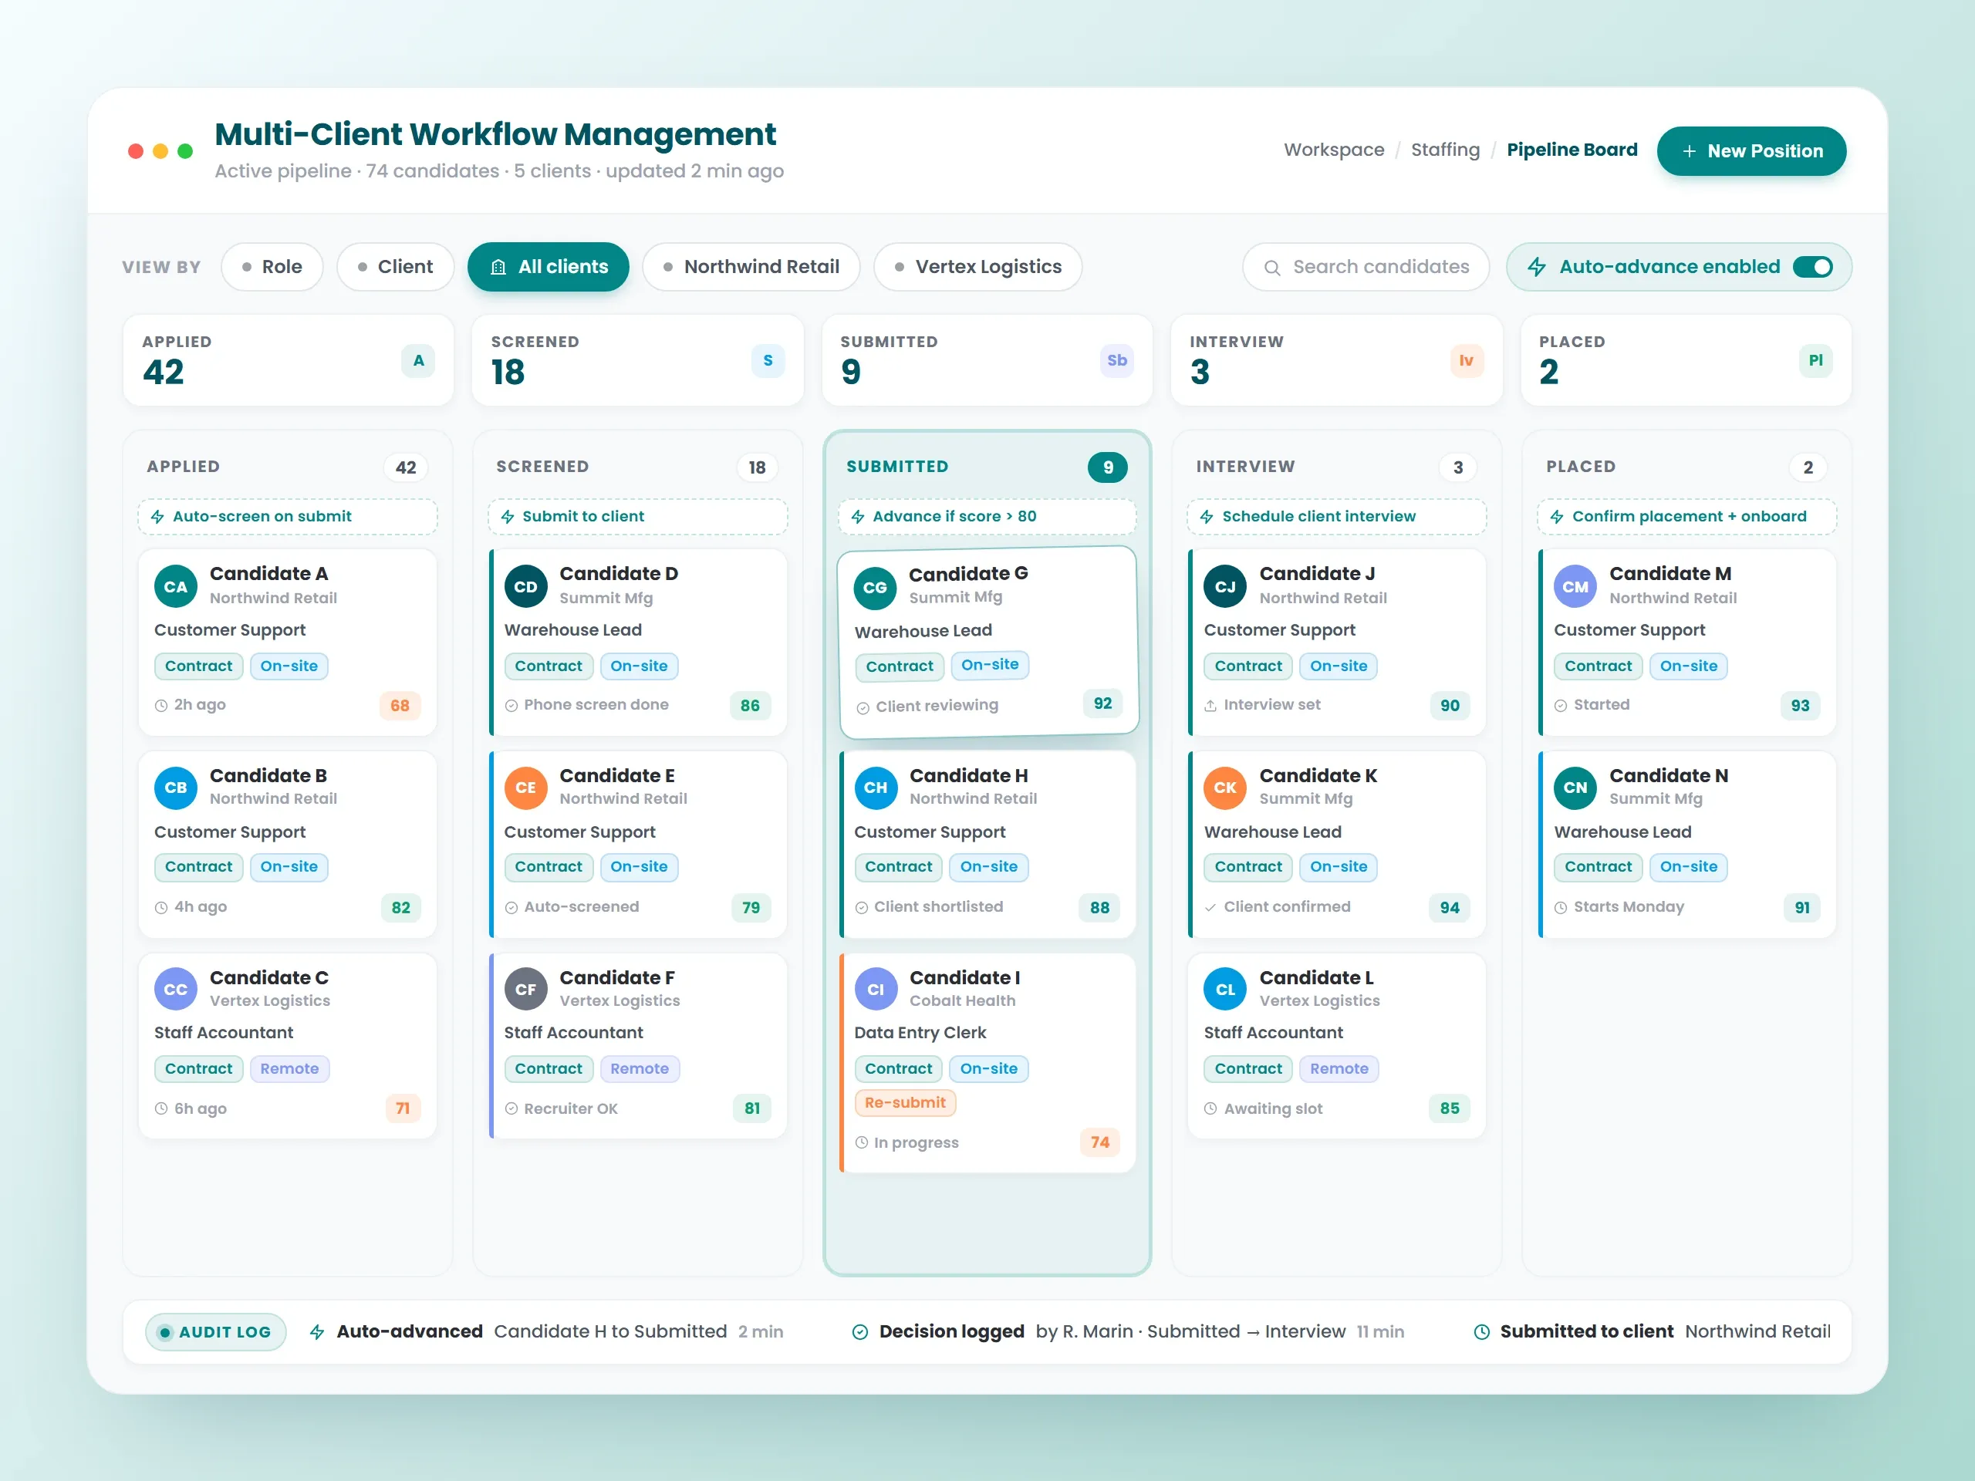Click the 'Iv' badge icon in Interview stat card

[x=1466, y=361]
